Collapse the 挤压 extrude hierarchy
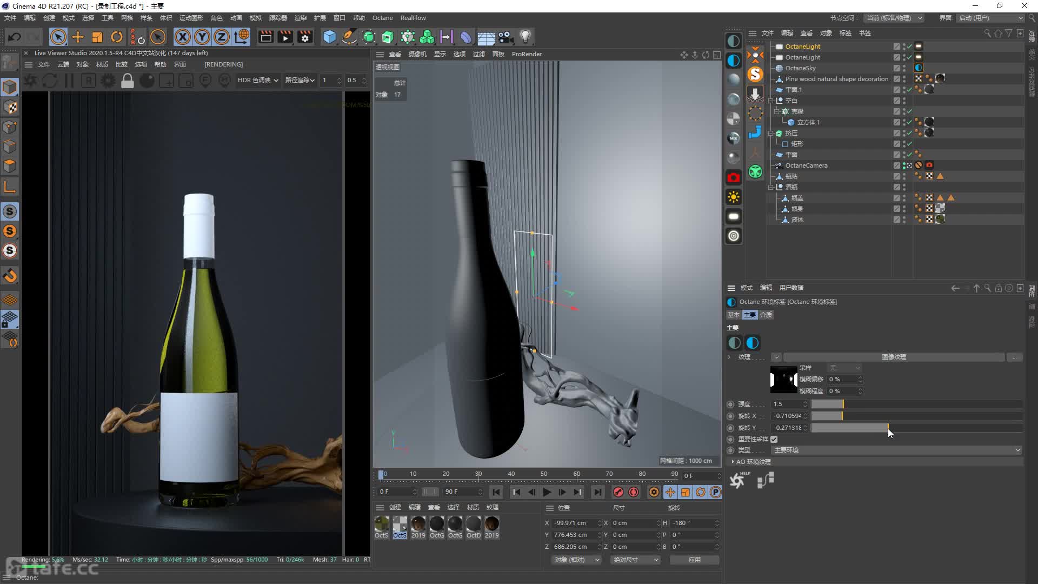Viewport: 1038px width, 584px height. [x=771, y=133]
